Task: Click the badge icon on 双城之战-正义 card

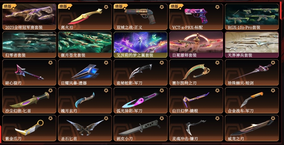Action: pos(162,7)
